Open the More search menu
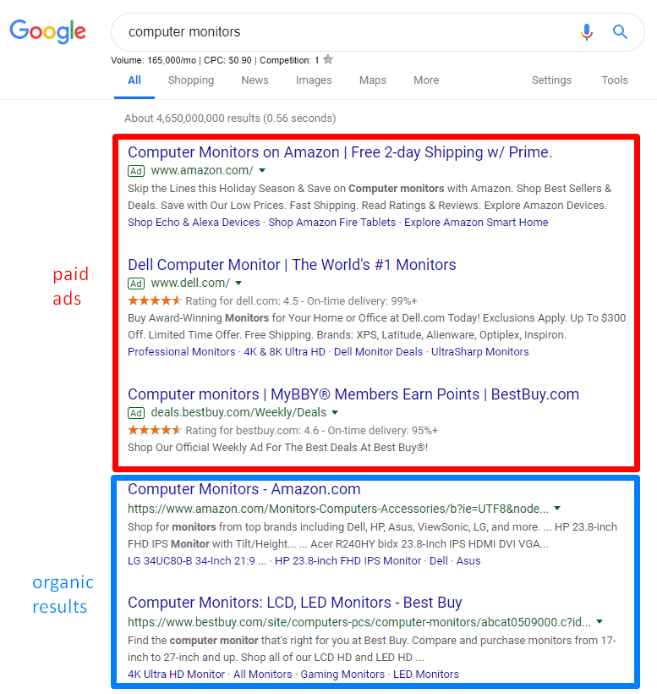The image size is (657, 694). coord(426,80)
